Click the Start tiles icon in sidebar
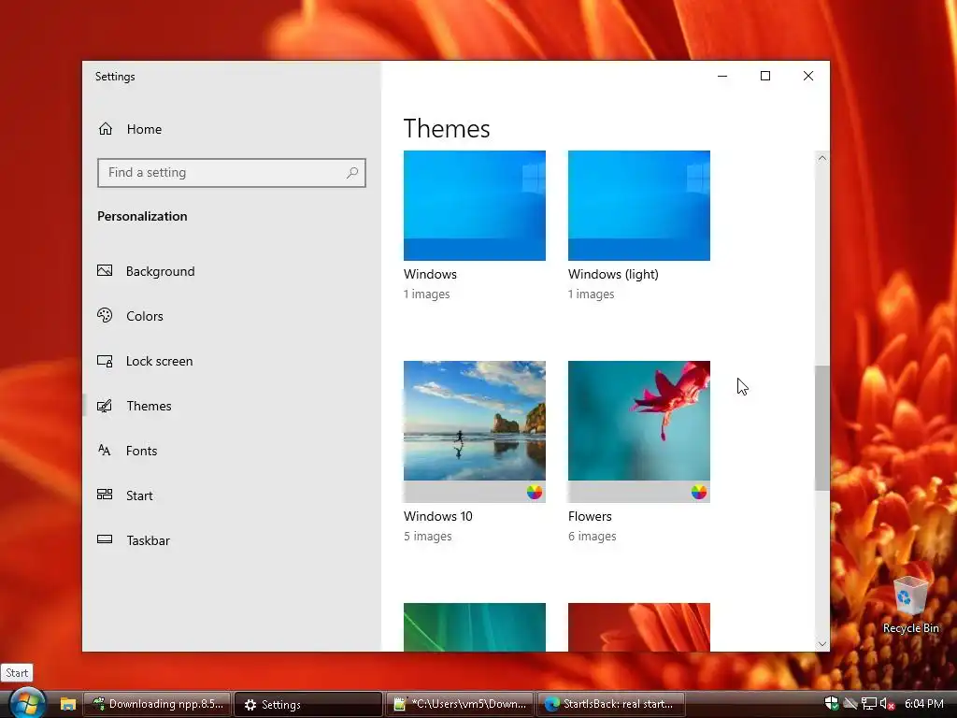957x718 pixels. [105, 495]
